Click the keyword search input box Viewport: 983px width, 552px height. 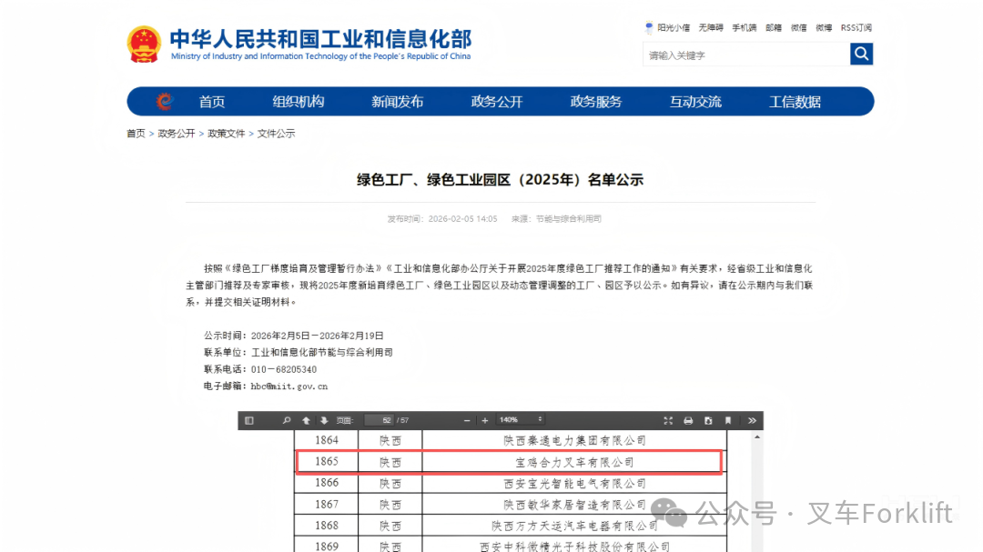(745, 55)
